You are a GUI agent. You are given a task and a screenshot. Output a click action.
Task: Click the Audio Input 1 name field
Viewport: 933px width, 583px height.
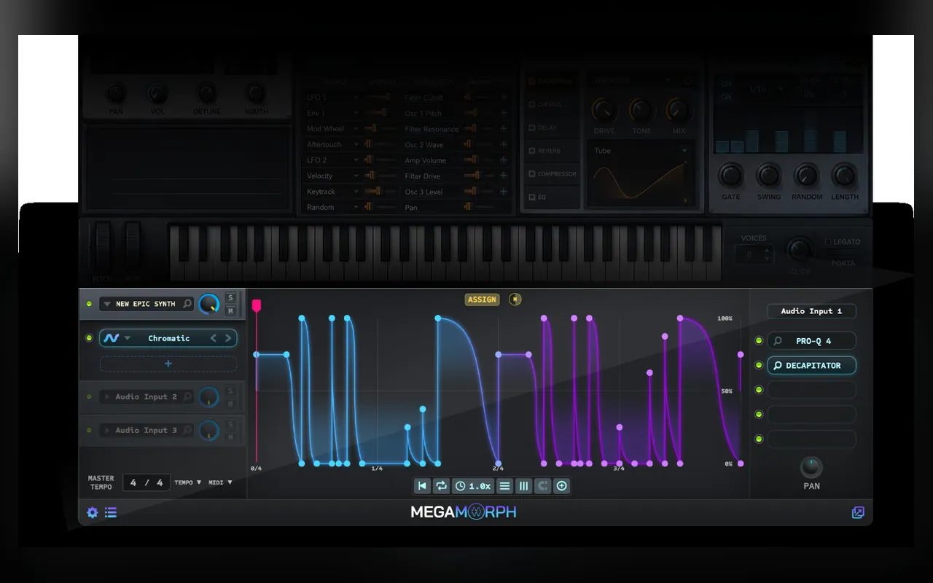coord(811,311)
